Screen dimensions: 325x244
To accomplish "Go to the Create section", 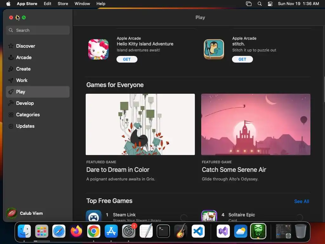I will [x=38, y=69].
